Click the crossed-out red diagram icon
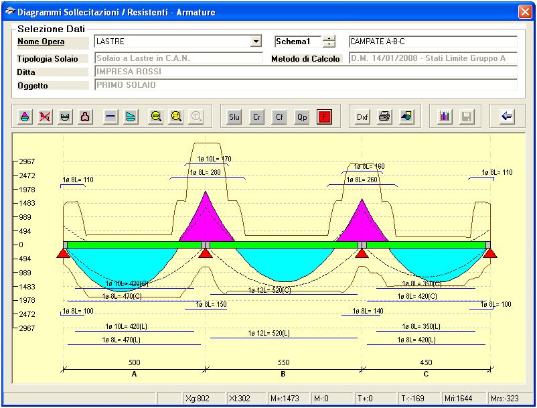The image size is (537, 408). tap(45, 117)
